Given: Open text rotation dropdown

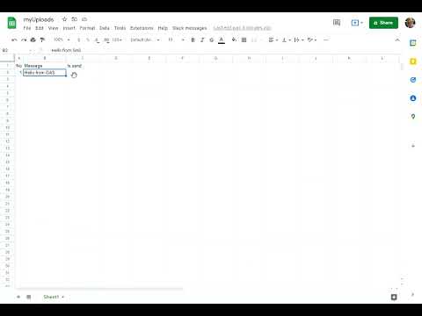Looking at the screenshot, I should pos(312,39).
